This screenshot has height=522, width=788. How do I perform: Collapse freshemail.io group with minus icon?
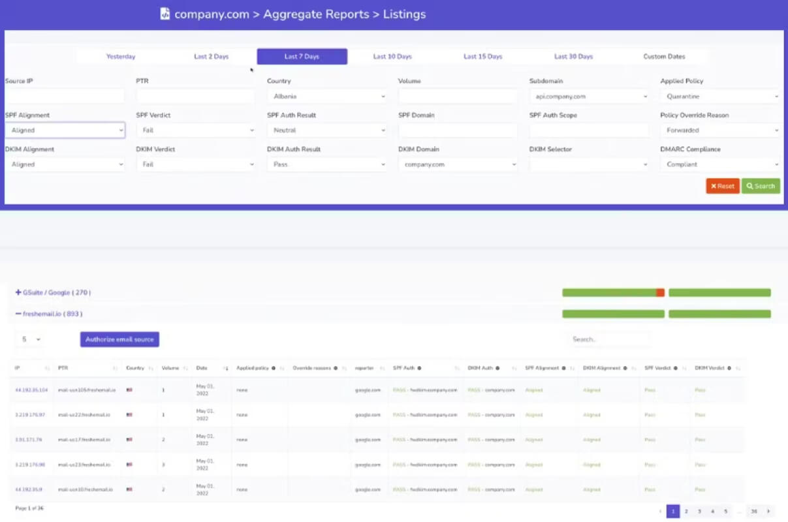click(18, 314)
